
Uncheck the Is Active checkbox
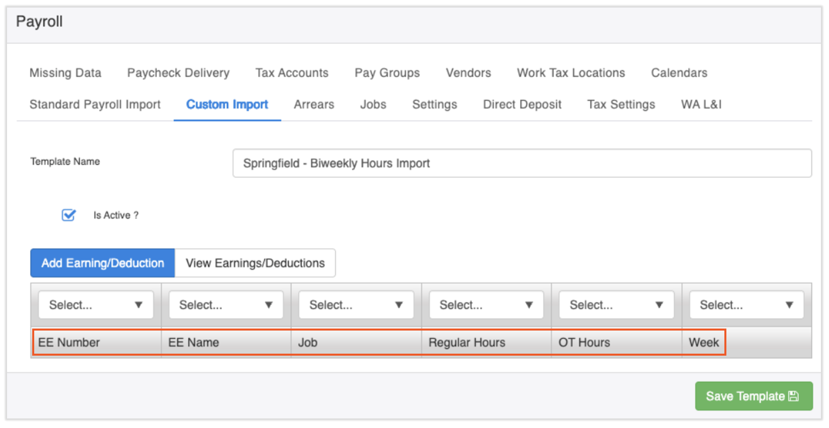[68, 215]
